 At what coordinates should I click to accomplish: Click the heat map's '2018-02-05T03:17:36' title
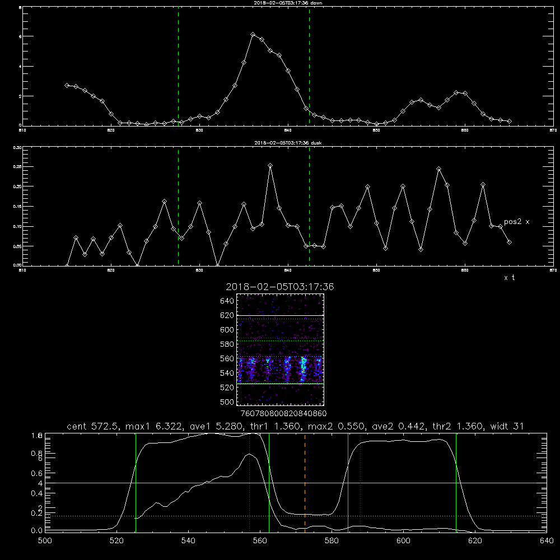coord(280,287)
